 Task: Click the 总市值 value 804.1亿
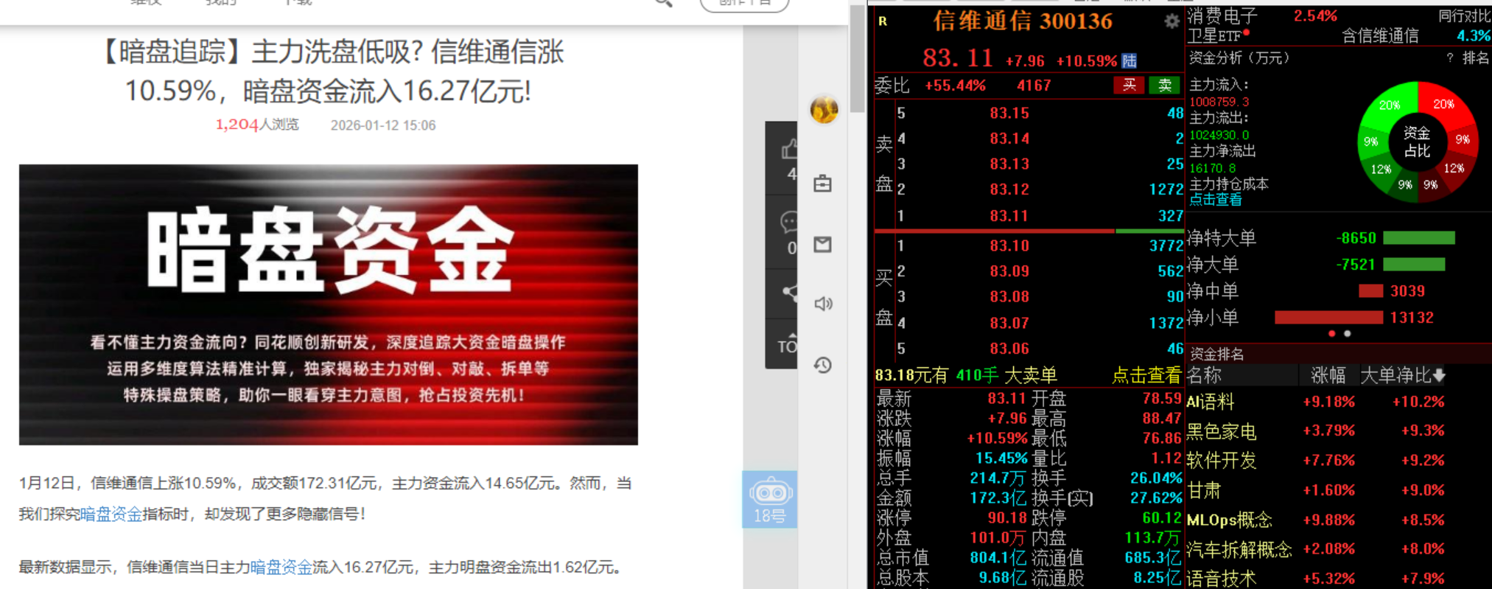[998, 558]
